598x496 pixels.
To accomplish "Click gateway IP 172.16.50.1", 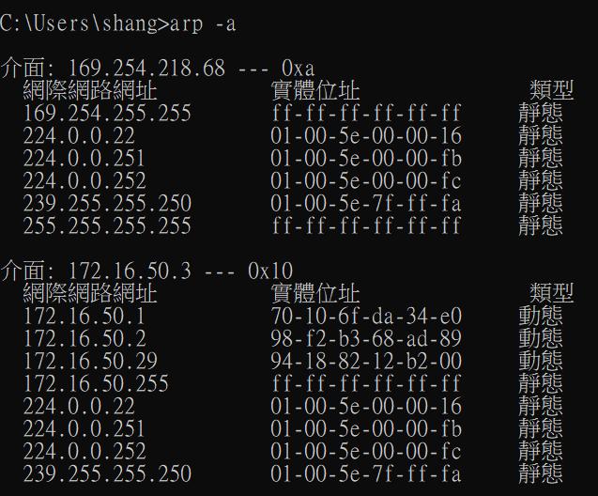I will (84, 317).
